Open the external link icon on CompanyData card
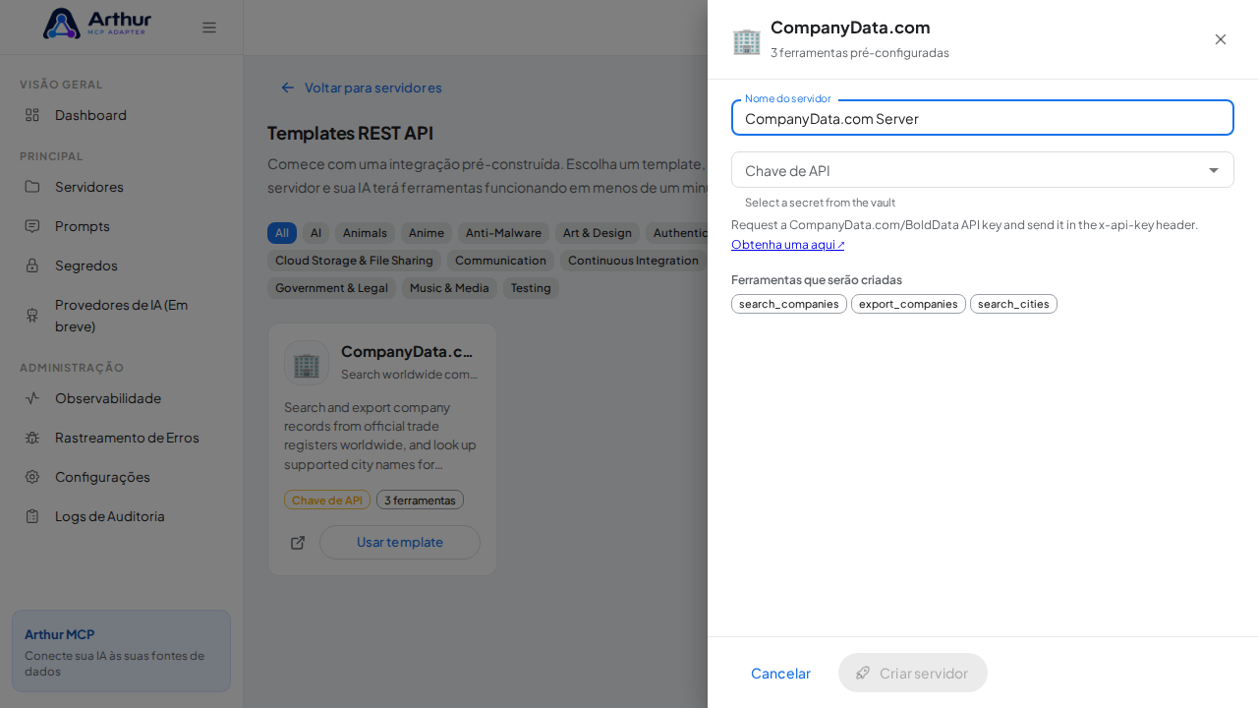 point(298,543)
